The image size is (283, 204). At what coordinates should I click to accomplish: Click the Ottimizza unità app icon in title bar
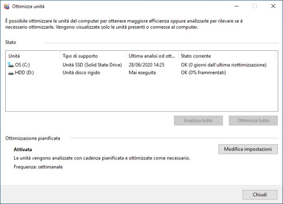6,6
